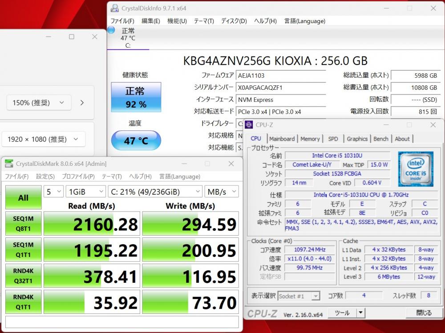This screenshot has width=445, height=333.
Task: Click the serial number X0APGACAQZF1 field
Action: pos(281,88)
